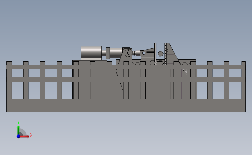Select the small collar ring on the motor shaft
The image size is (252, 155).
(x=108, y=53)
